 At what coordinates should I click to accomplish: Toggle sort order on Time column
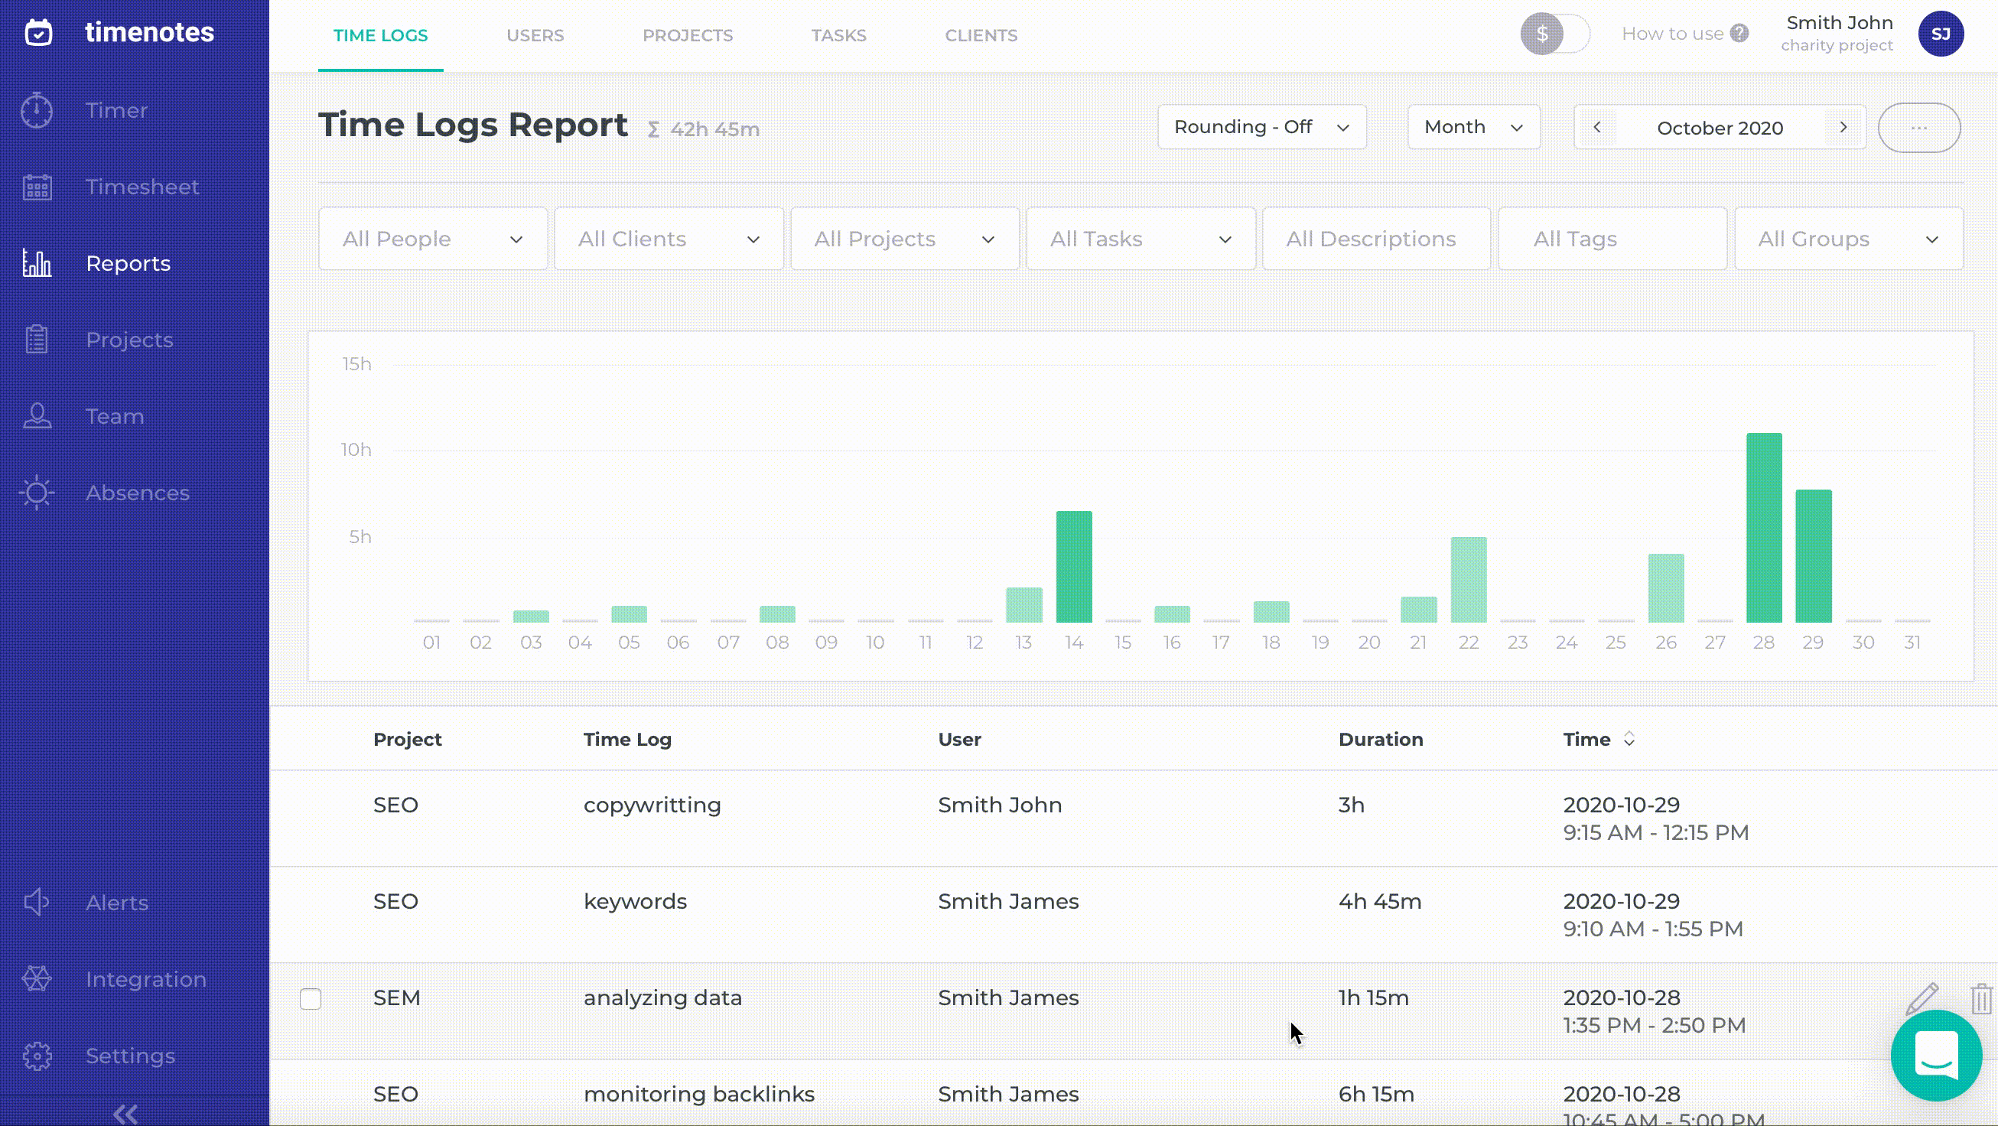click(1629, 740)
